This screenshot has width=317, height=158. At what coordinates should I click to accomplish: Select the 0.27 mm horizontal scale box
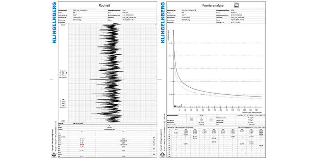coord(63,103)
